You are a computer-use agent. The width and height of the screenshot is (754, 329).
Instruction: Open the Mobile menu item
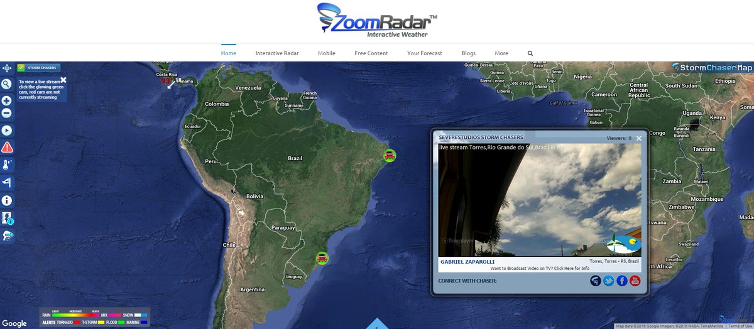327,53
